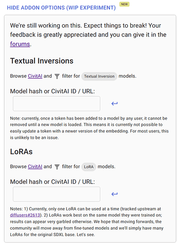180x247 pixels.
Task: Click the note about token removal
Action: [90, 128]
